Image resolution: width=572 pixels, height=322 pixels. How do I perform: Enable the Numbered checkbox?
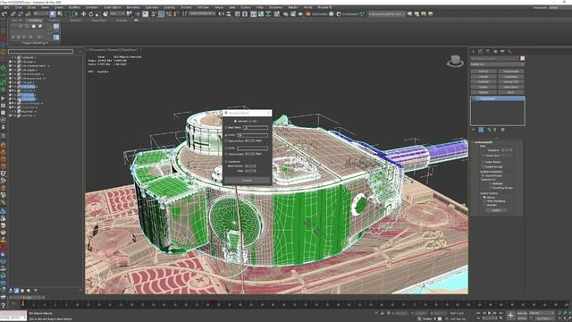coord(226,162)
